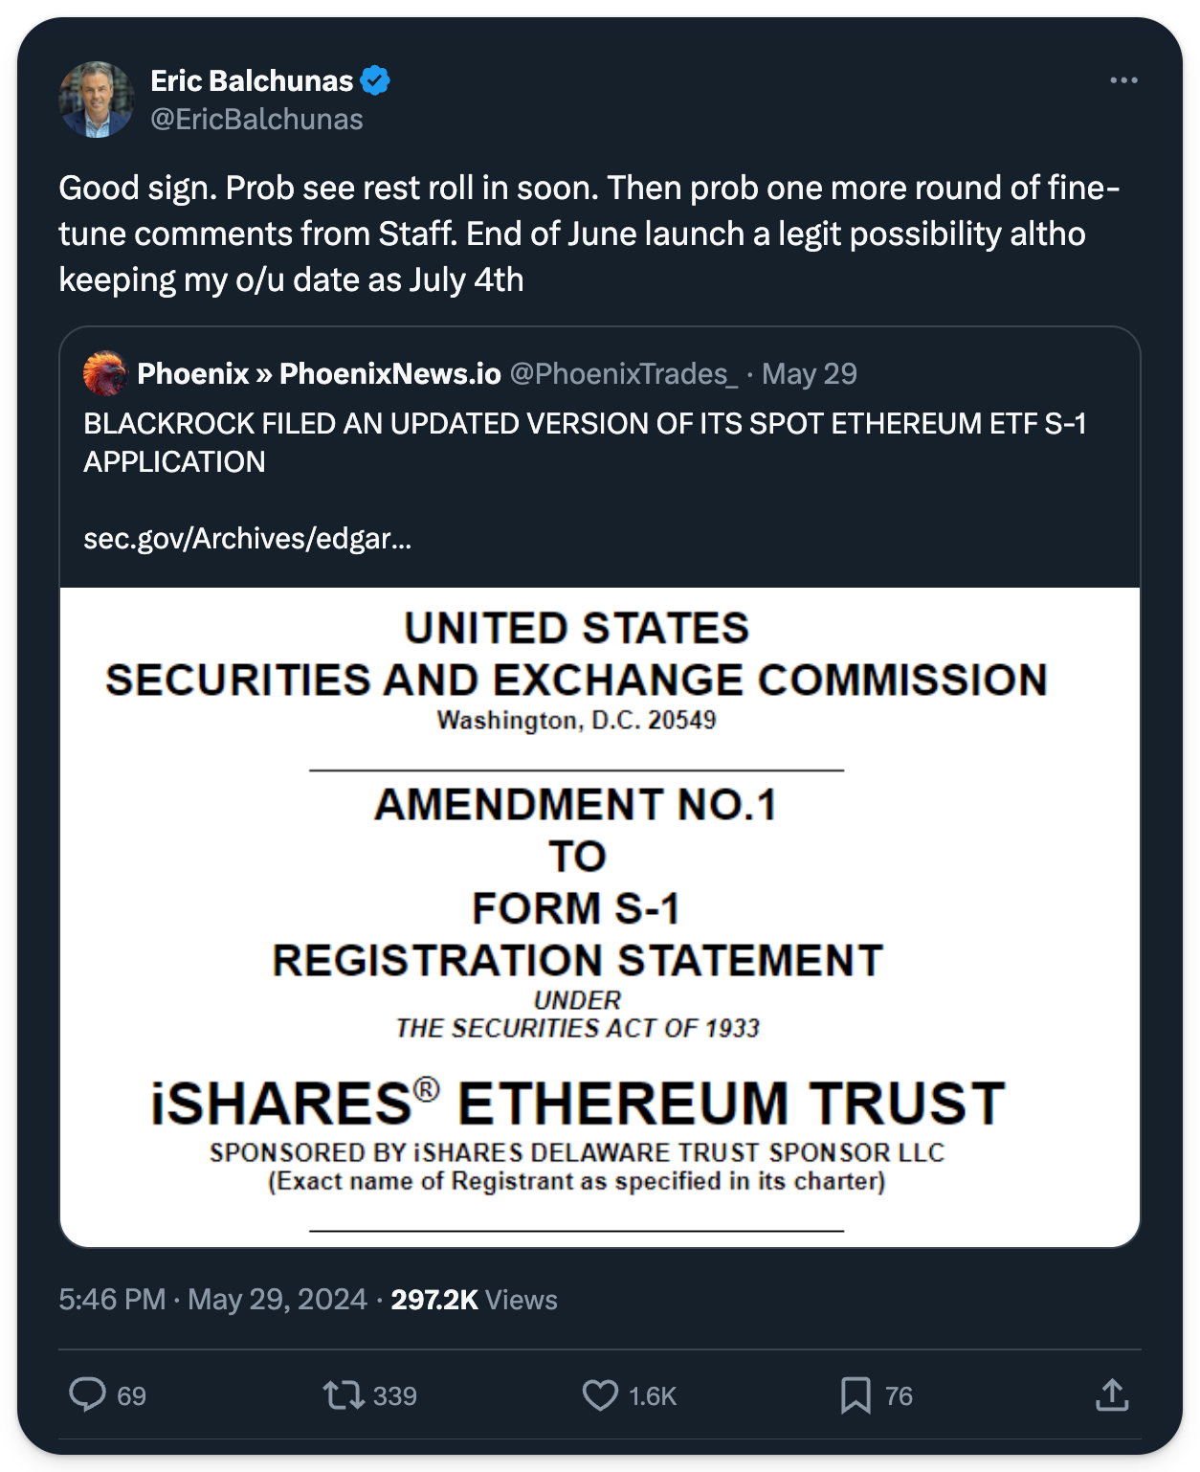
Task: Open the quoted tweet's May 29 date
Action: 810,373
